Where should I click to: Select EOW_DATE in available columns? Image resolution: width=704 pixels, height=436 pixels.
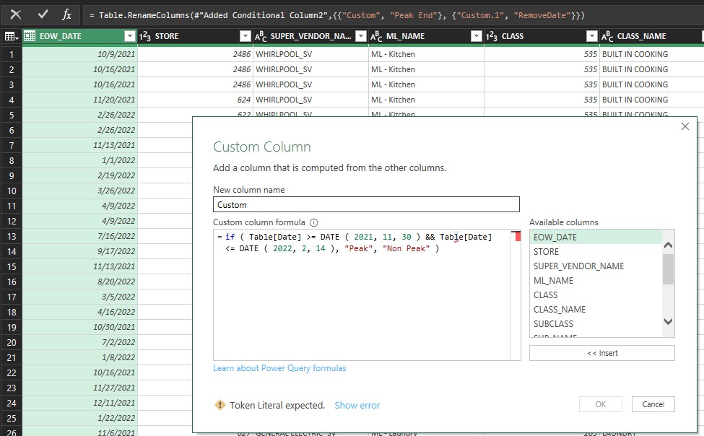click(596, 237)
